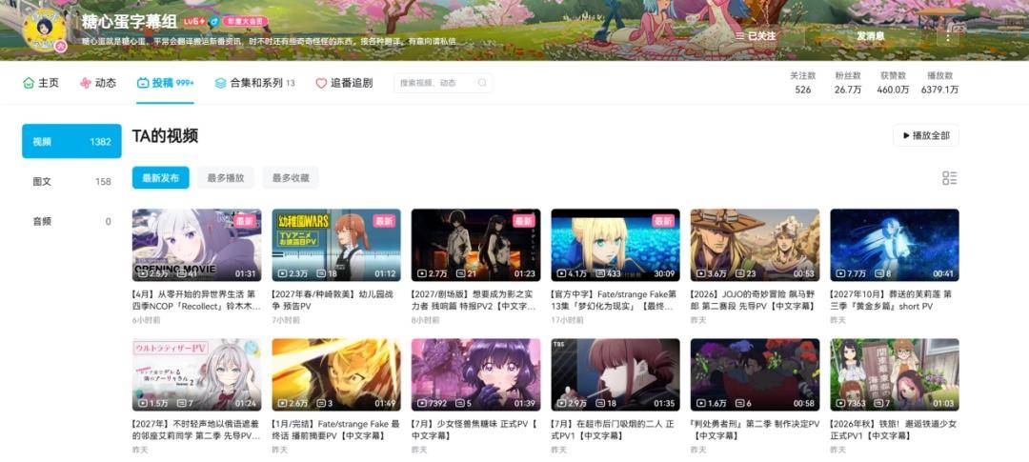Open title 想要成为影之实力者 残响篇
Image resolution: width=1029 pixels, height=462 pixels.
click(474, 301)
